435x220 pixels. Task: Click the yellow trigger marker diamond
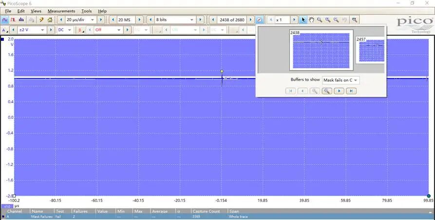pyautogui.click(x=222, y=71)
